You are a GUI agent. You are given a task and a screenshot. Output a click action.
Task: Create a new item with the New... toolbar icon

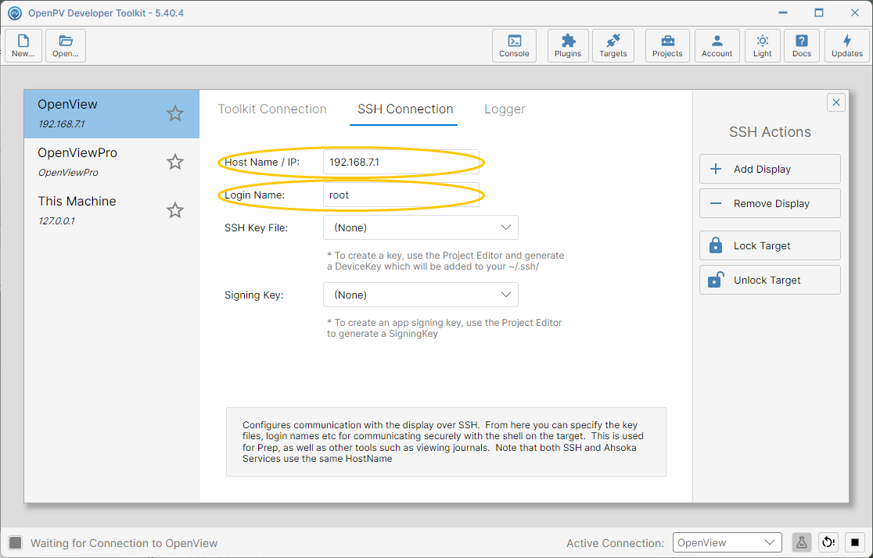pyautogui.click(x=23, y=45)
